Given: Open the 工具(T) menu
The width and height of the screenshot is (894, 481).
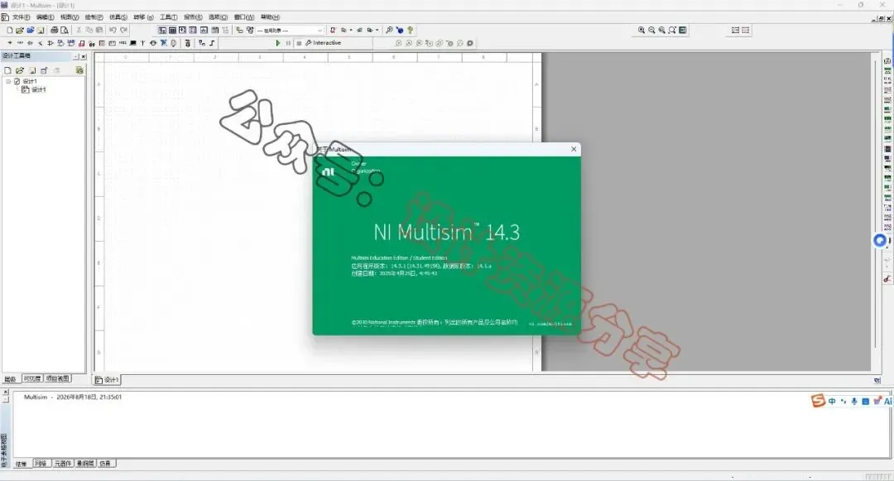Looking at the screenshot, I should pos(168,17).
